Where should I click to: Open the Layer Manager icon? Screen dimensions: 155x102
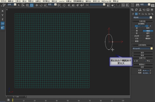click(118, 5)
